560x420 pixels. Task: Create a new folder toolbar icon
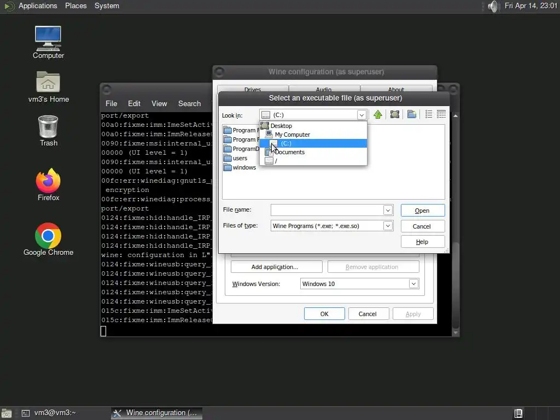[411, 115]
